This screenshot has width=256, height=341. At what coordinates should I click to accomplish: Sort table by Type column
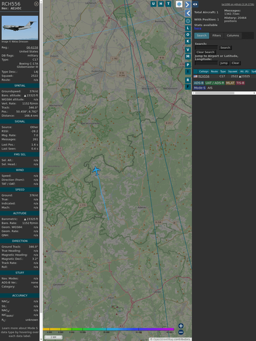pyautogui.click(x=223, y=71)
